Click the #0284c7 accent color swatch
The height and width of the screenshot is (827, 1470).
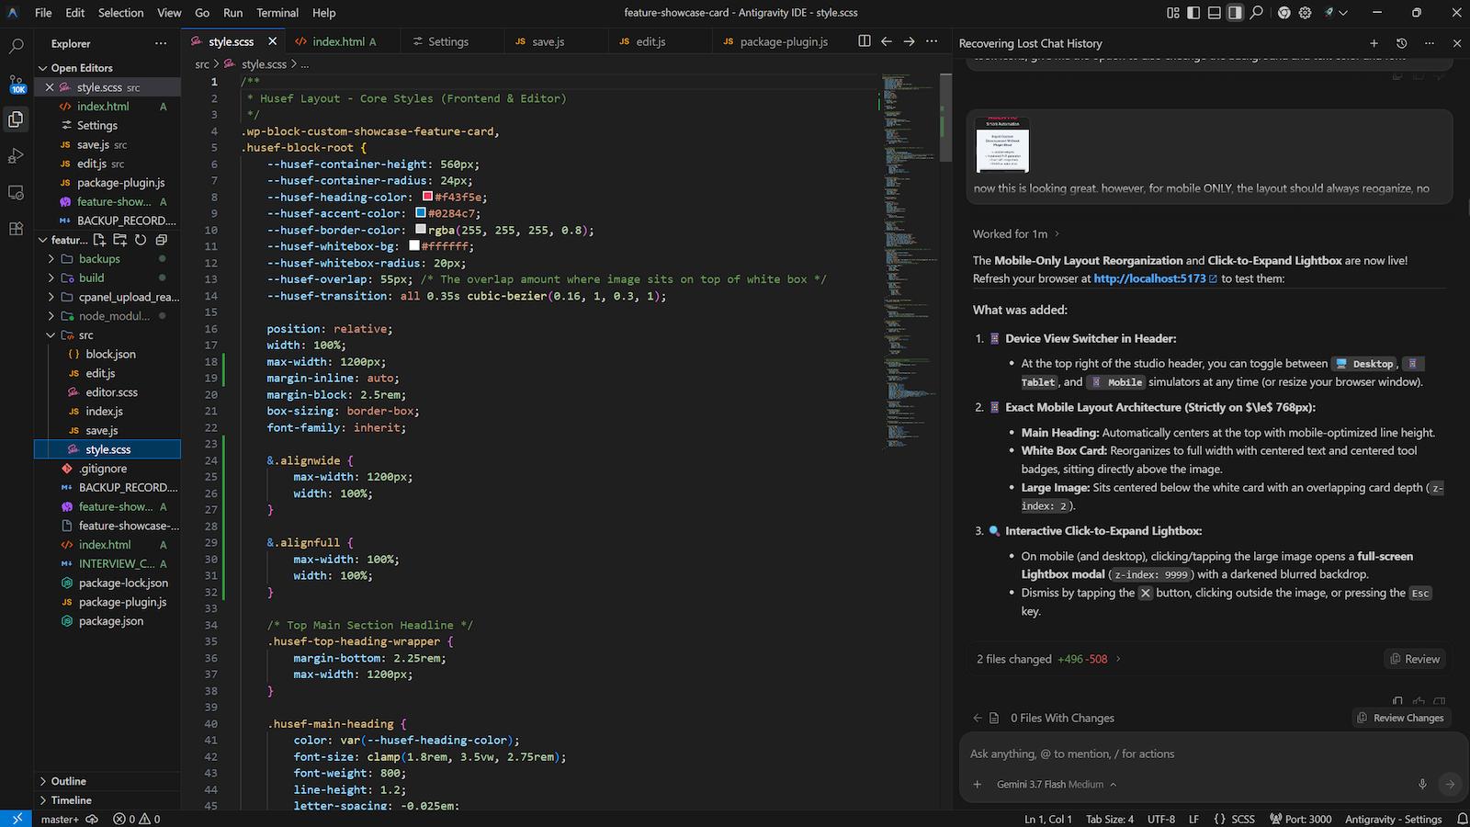pyautogui.click(x=421, y=213)
